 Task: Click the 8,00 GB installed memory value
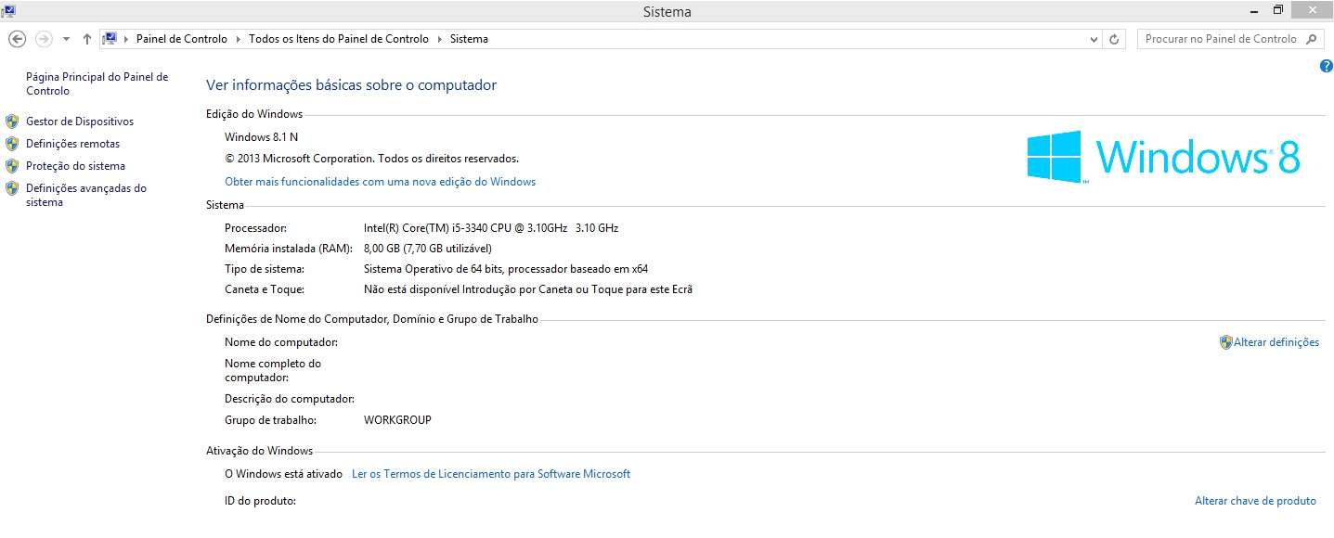tap(428, 249)
